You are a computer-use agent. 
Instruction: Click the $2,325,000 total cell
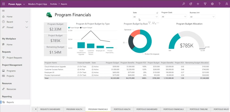[x=115, y=78]
